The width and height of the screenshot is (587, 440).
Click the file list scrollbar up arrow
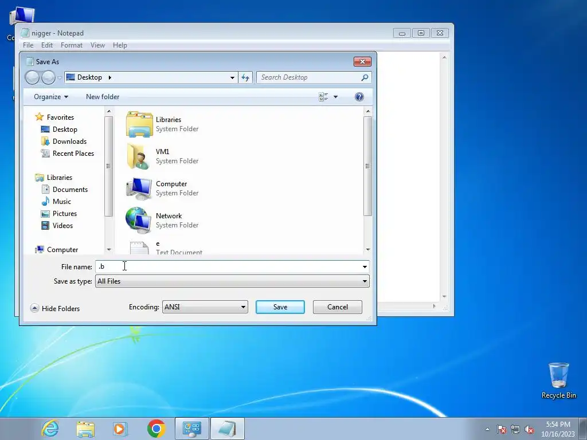[367, 111]
